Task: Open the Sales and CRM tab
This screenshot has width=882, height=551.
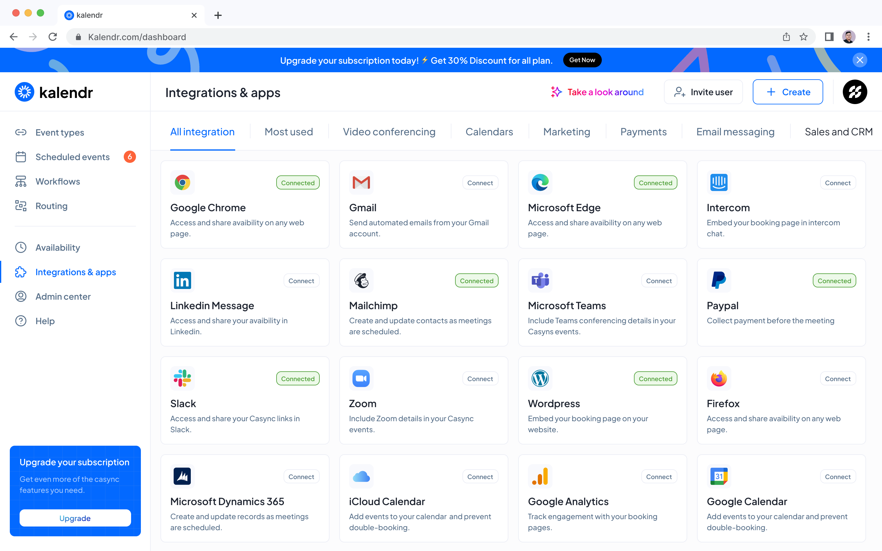Action: click(839, 132)
